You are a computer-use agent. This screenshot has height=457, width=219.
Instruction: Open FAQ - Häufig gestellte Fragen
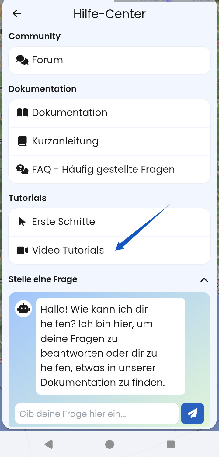(x=109, y=170)
